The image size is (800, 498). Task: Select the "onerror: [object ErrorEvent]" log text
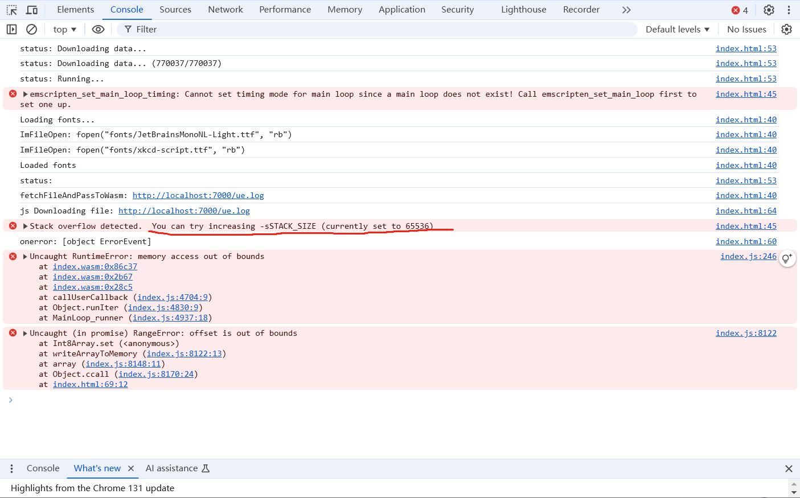point(85,241)
